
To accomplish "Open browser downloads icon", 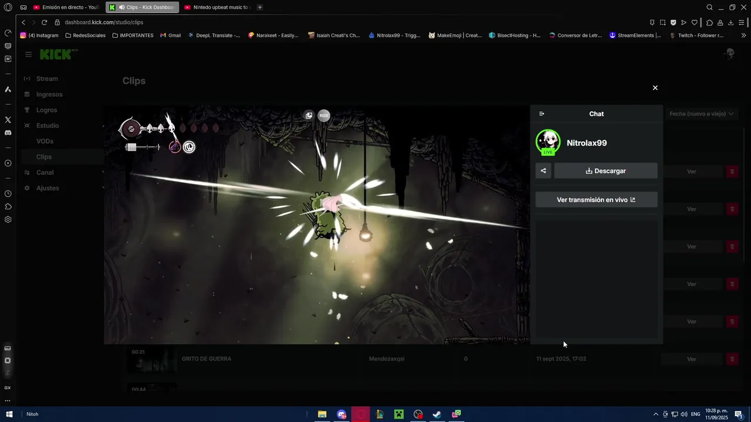I will (x=730, y=22).
